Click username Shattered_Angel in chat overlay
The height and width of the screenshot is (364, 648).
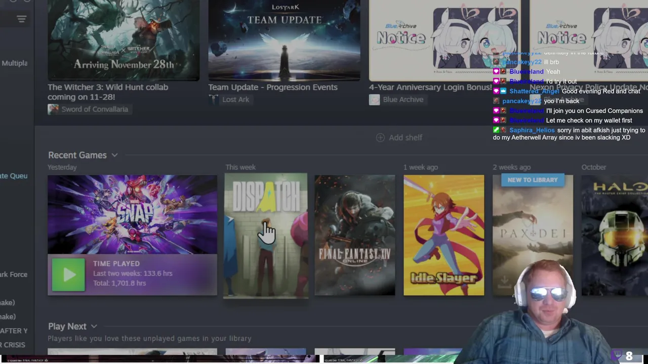click(x=534, y=92)
